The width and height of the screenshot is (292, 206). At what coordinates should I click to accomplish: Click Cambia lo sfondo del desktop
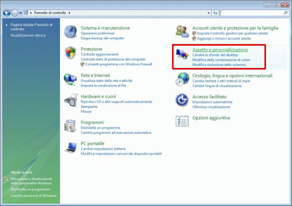(x=215, y=55)
